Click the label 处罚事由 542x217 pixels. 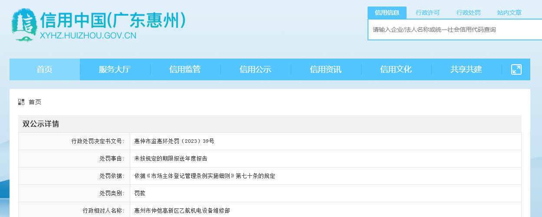(112, 158)
